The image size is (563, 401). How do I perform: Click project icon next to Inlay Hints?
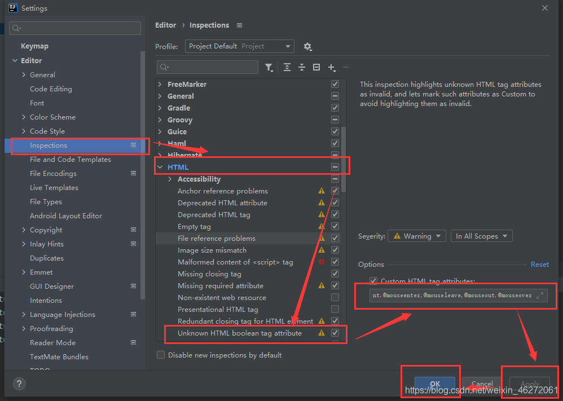pos(133,244)
